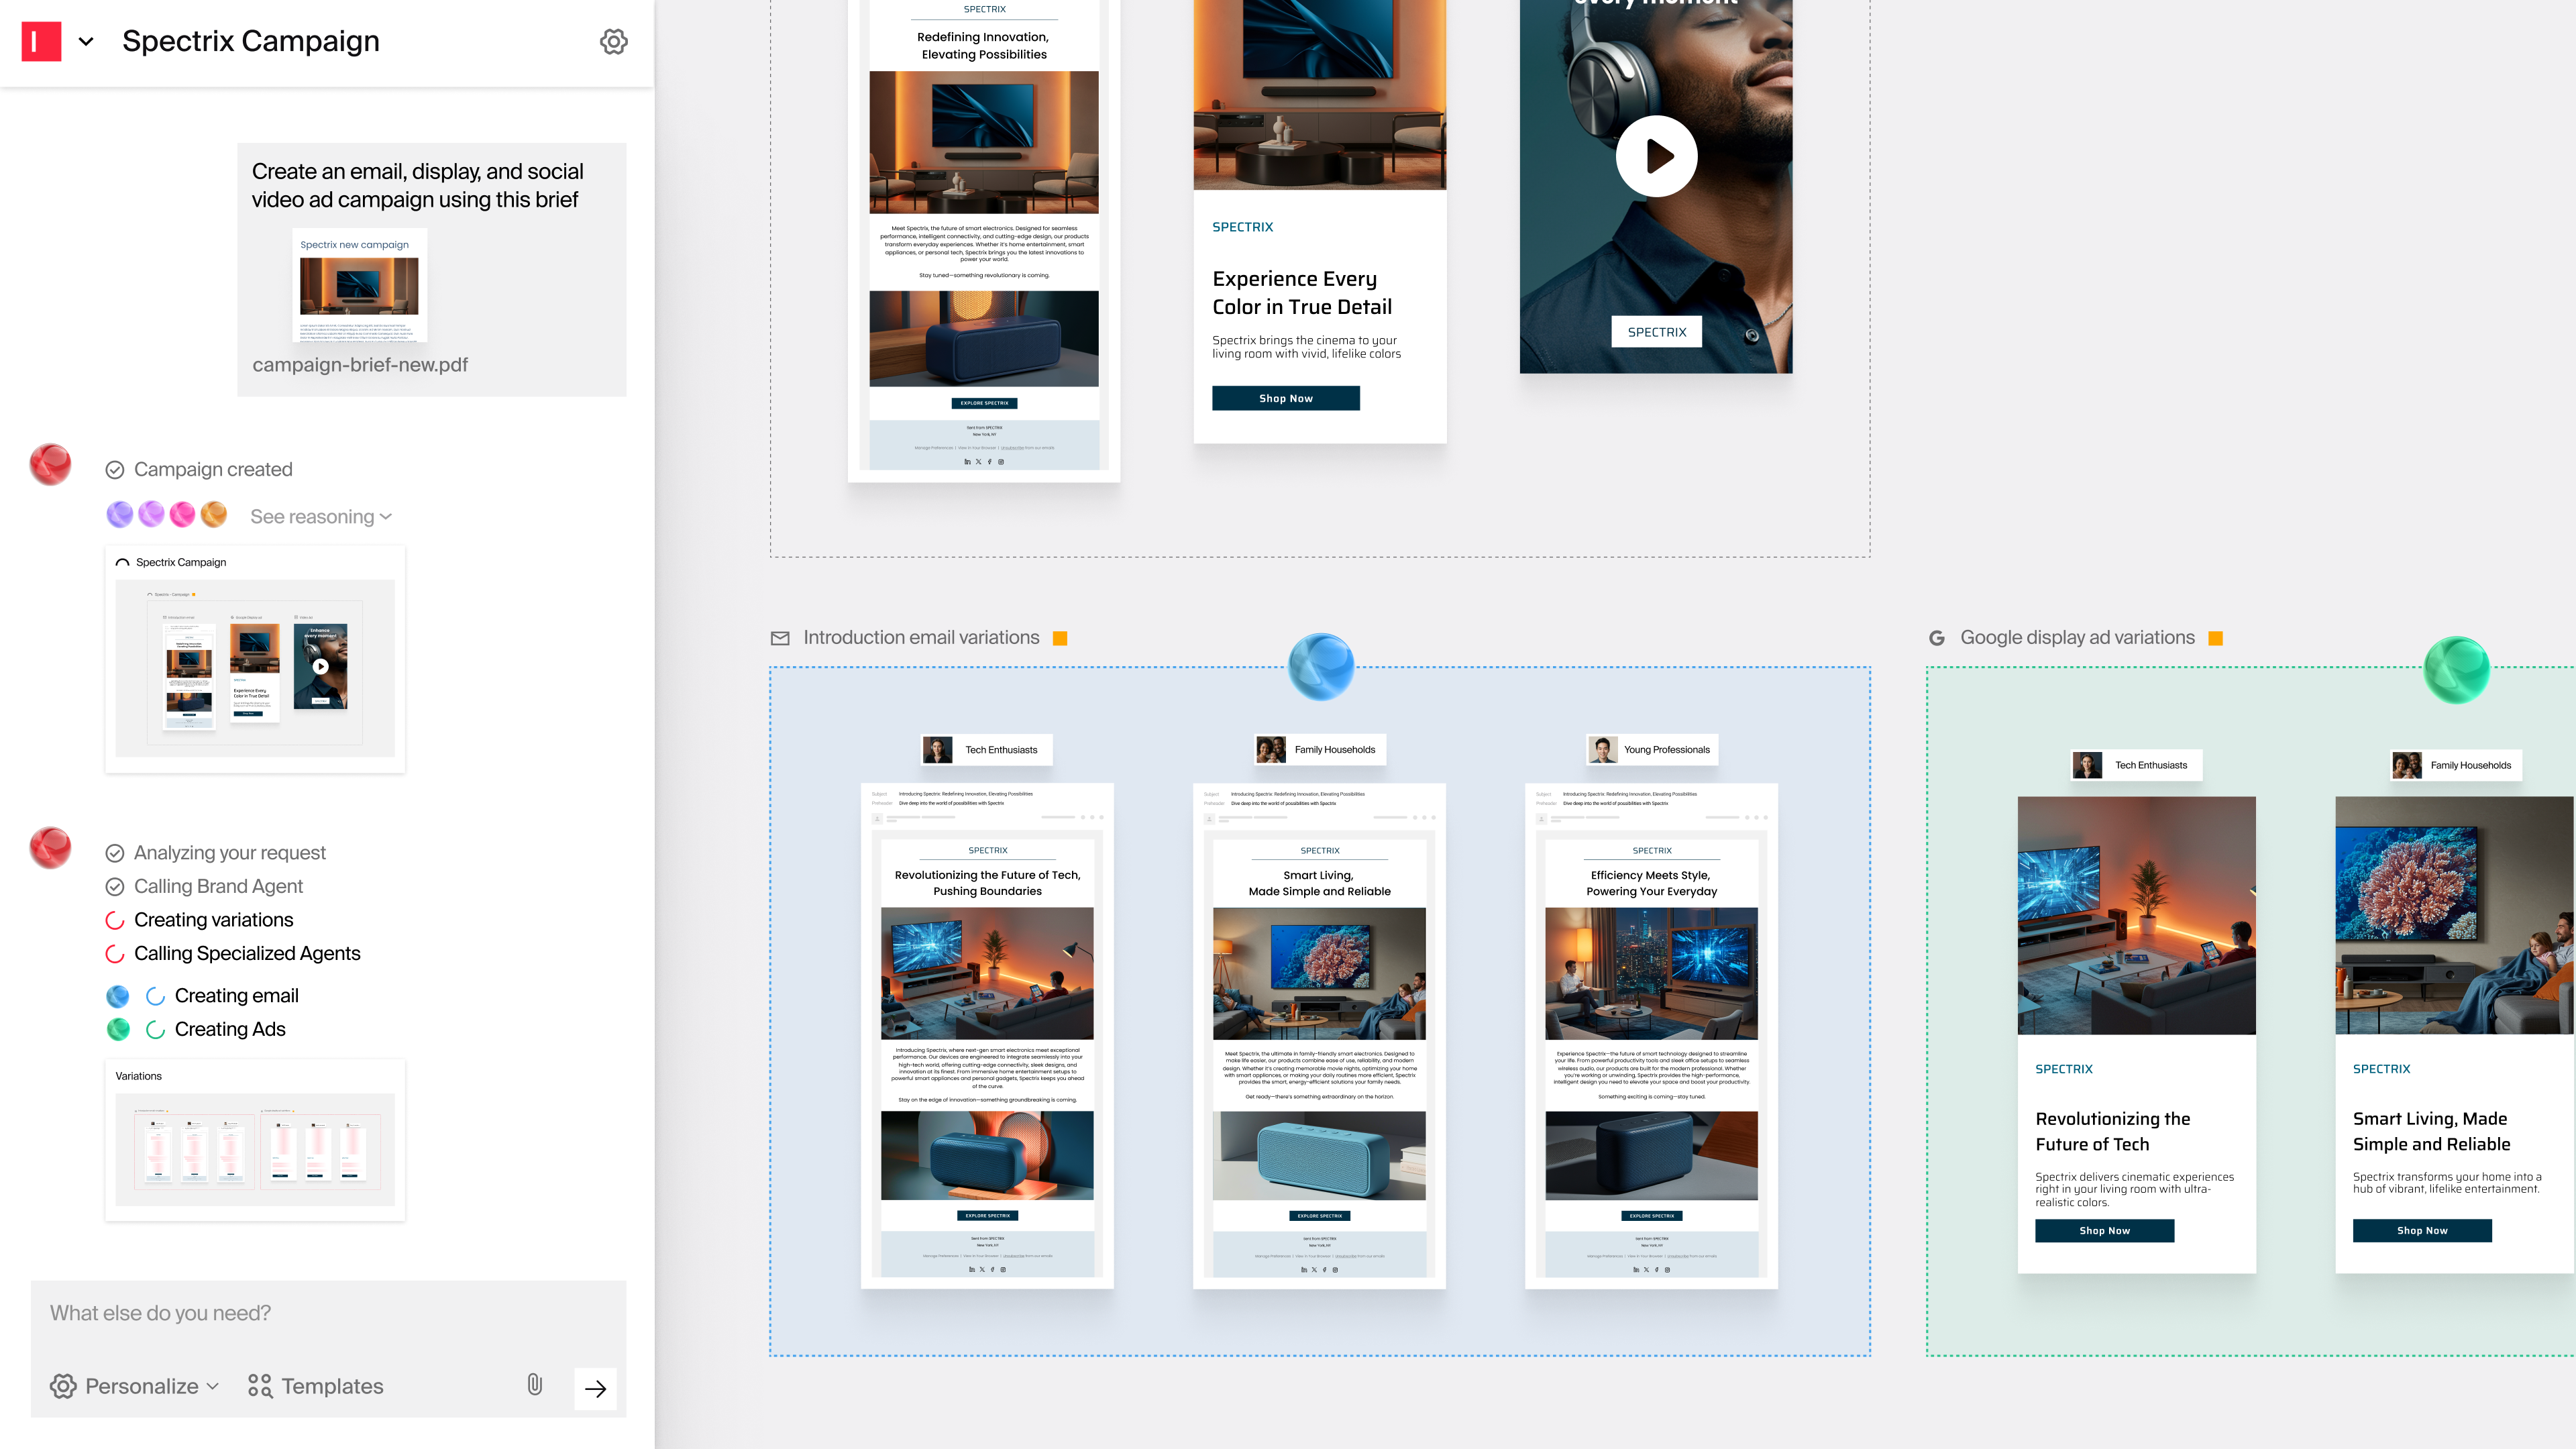Click the Google G icon beside display ad variations
Viewport: 2576px width, 1449px height.
[1937, 638]
